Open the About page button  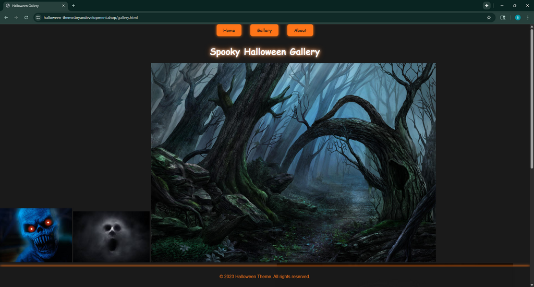coord(300,30)
